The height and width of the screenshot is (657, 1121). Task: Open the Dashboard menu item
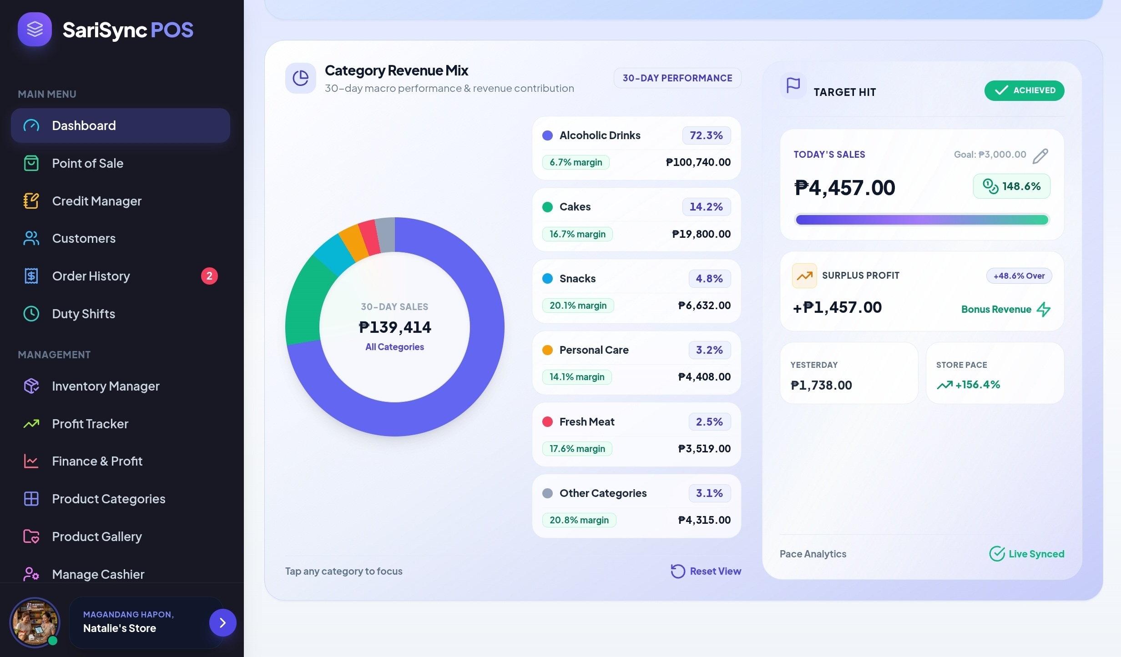point(121,125)
